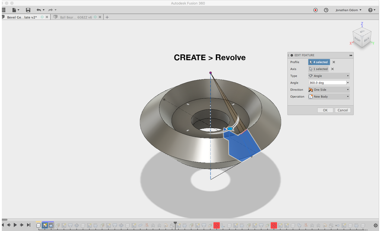Expand the File menu dropdown arrow

click(x=19, y=10)
